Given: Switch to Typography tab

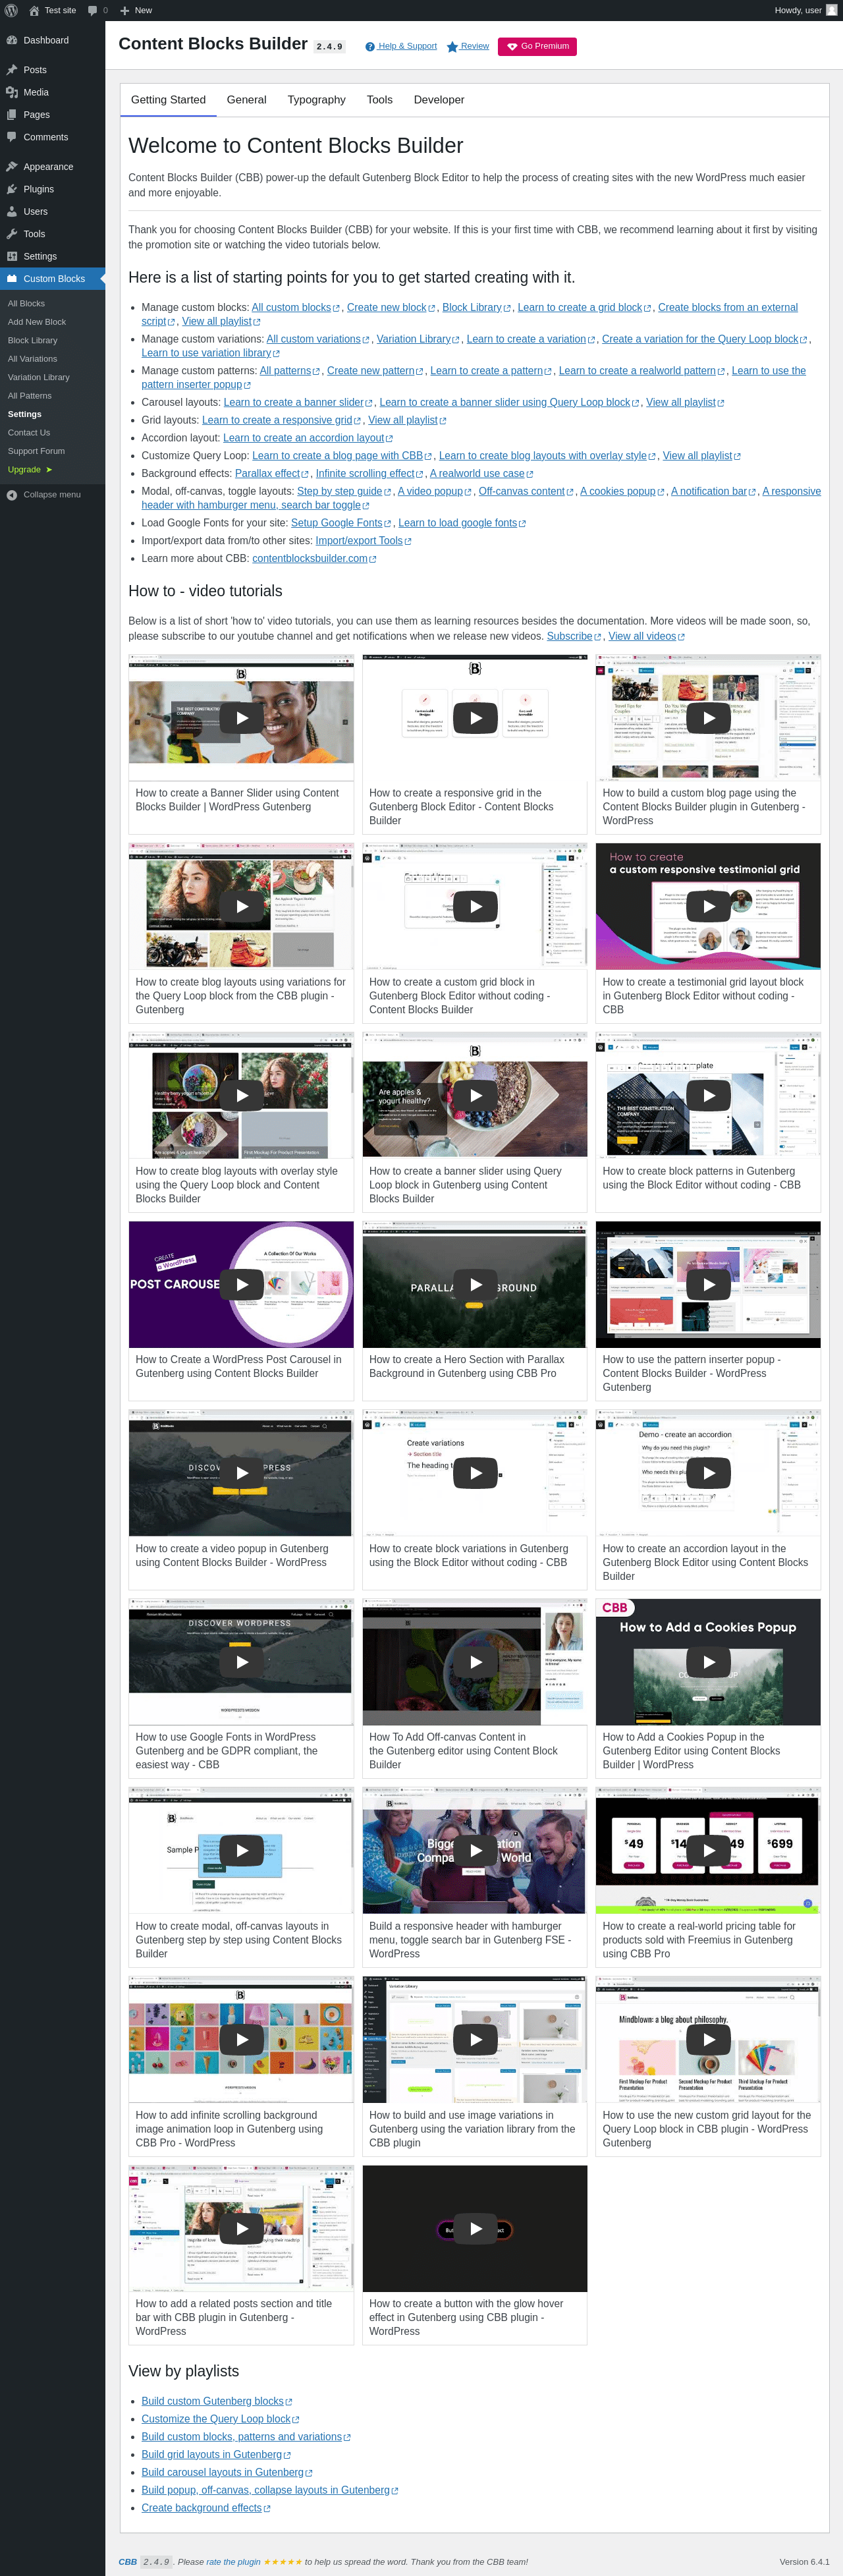Looking at the screenshot, I should [316, 100].
